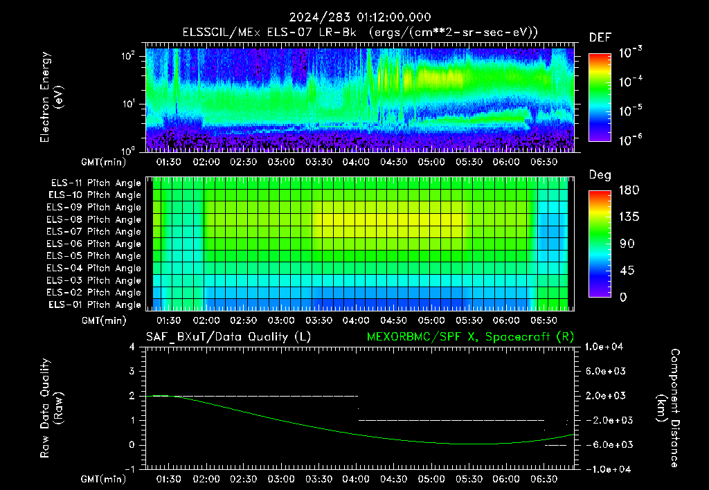Click the 0 label beside Deg color bar
Screen dimensions: 709x490
tap(624, 297)
